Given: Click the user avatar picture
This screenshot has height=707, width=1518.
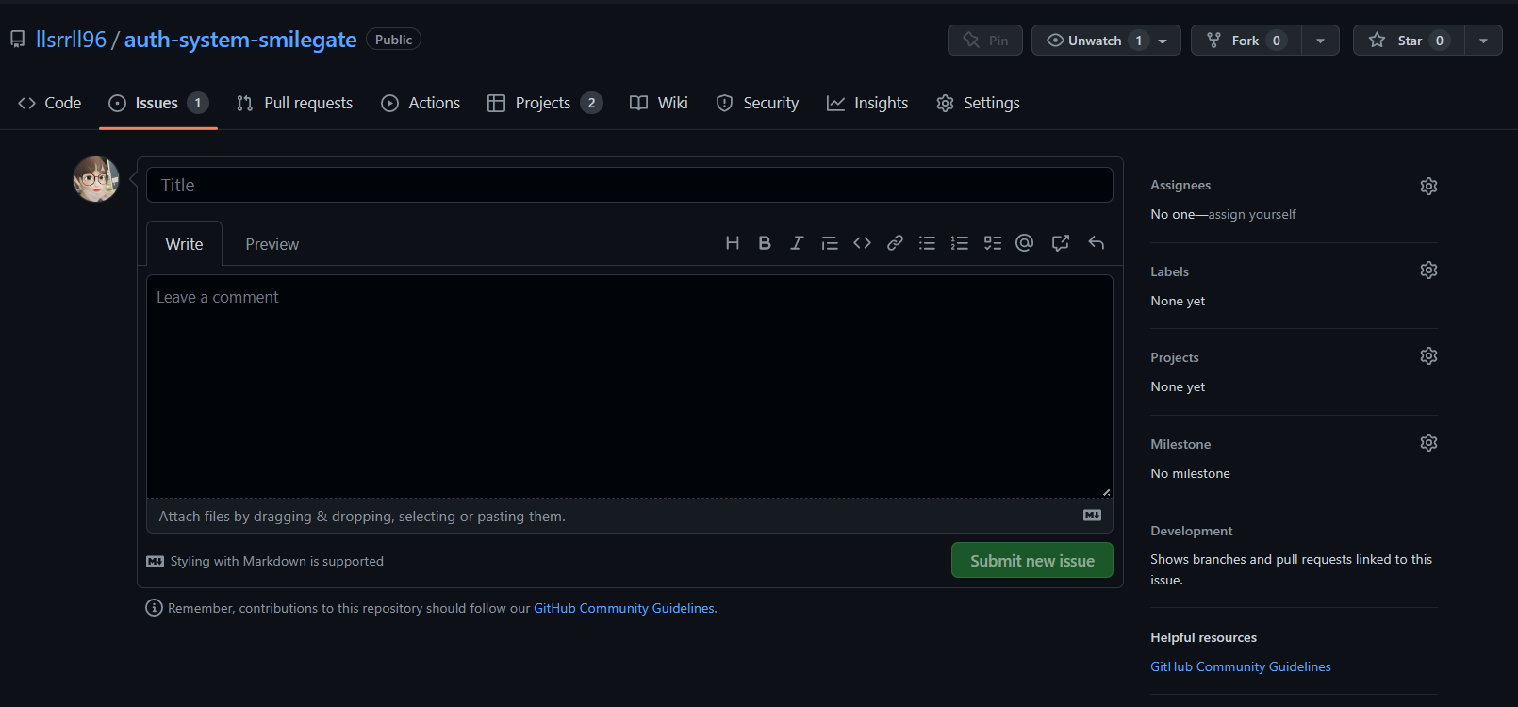Looking at the screenshot, I should (96, 179).
